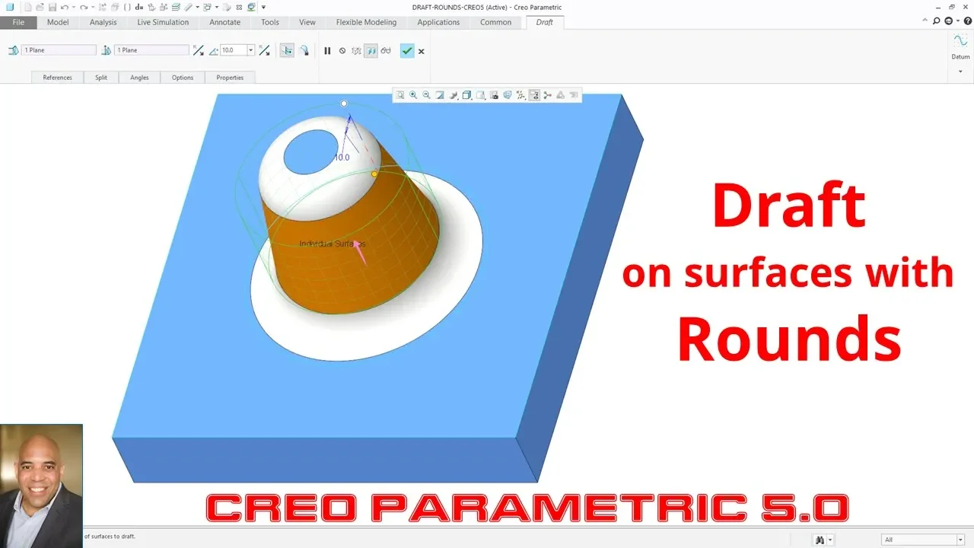Image resolution: width=974 pixels, height=548 pixels.
Task: Click the draft hinges field showing 1 Plane
Action: [59, 50]
